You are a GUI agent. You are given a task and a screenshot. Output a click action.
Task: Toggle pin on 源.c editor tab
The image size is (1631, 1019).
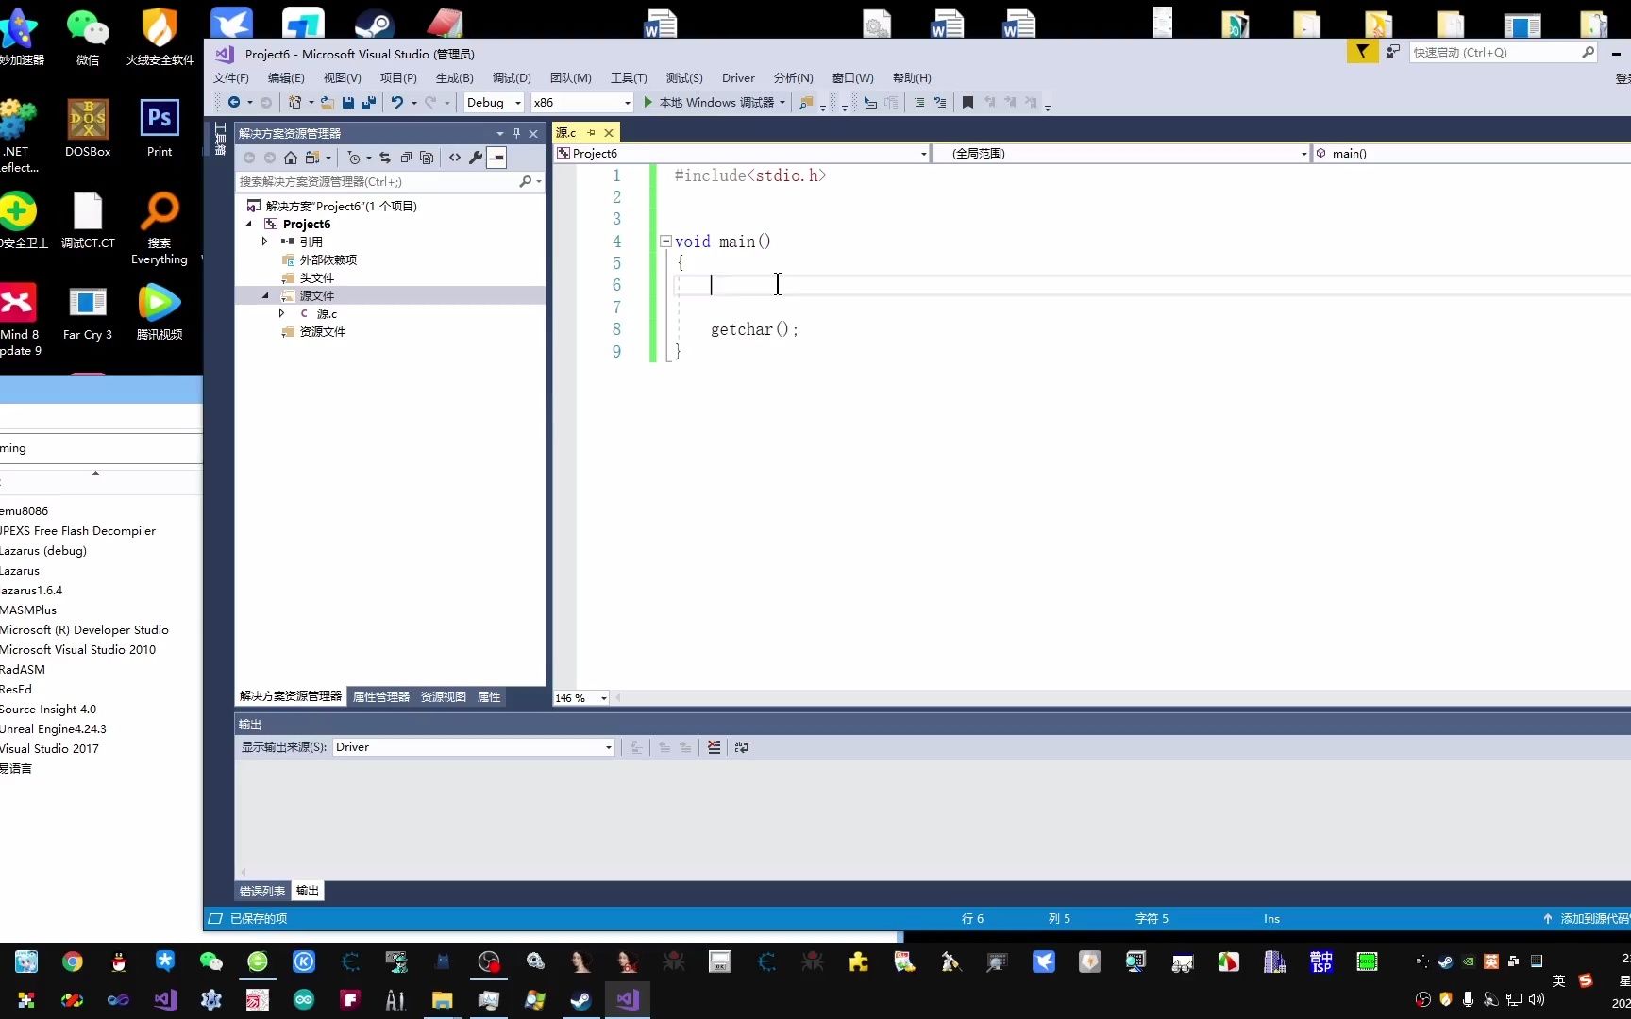click(x=592, y=133)
